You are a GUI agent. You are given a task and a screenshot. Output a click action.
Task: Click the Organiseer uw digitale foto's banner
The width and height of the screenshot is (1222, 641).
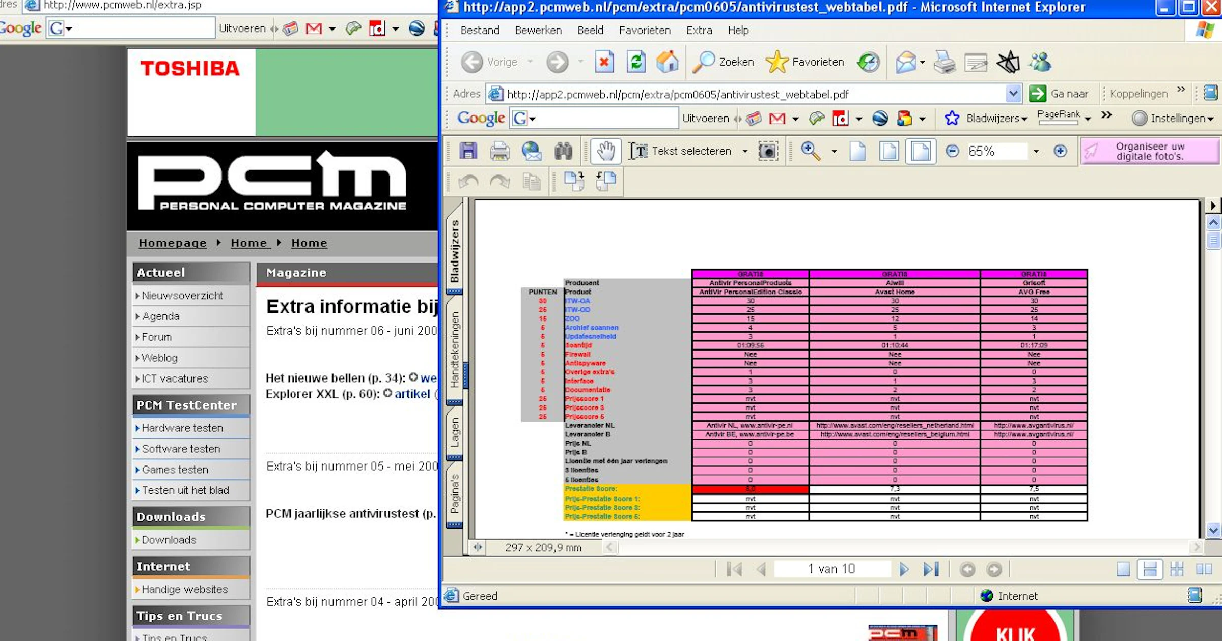coord(1150,151)
